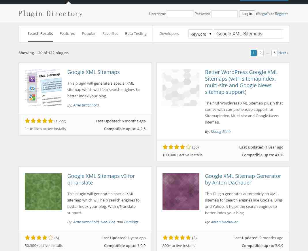Go to results page 1
The height and width of the screenshot is (251, 308).
pyautogui.click(x=254, y=53)
